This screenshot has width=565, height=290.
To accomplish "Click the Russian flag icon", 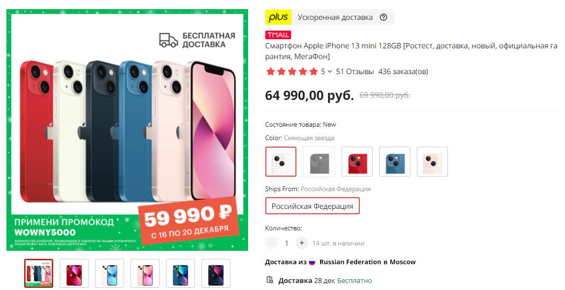I will (312, 262).
